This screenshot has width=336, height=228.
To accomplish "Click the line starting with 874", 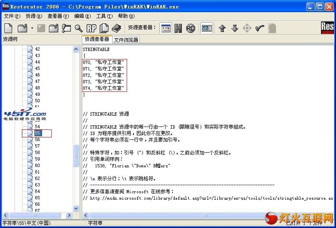I will click(104, 88).
